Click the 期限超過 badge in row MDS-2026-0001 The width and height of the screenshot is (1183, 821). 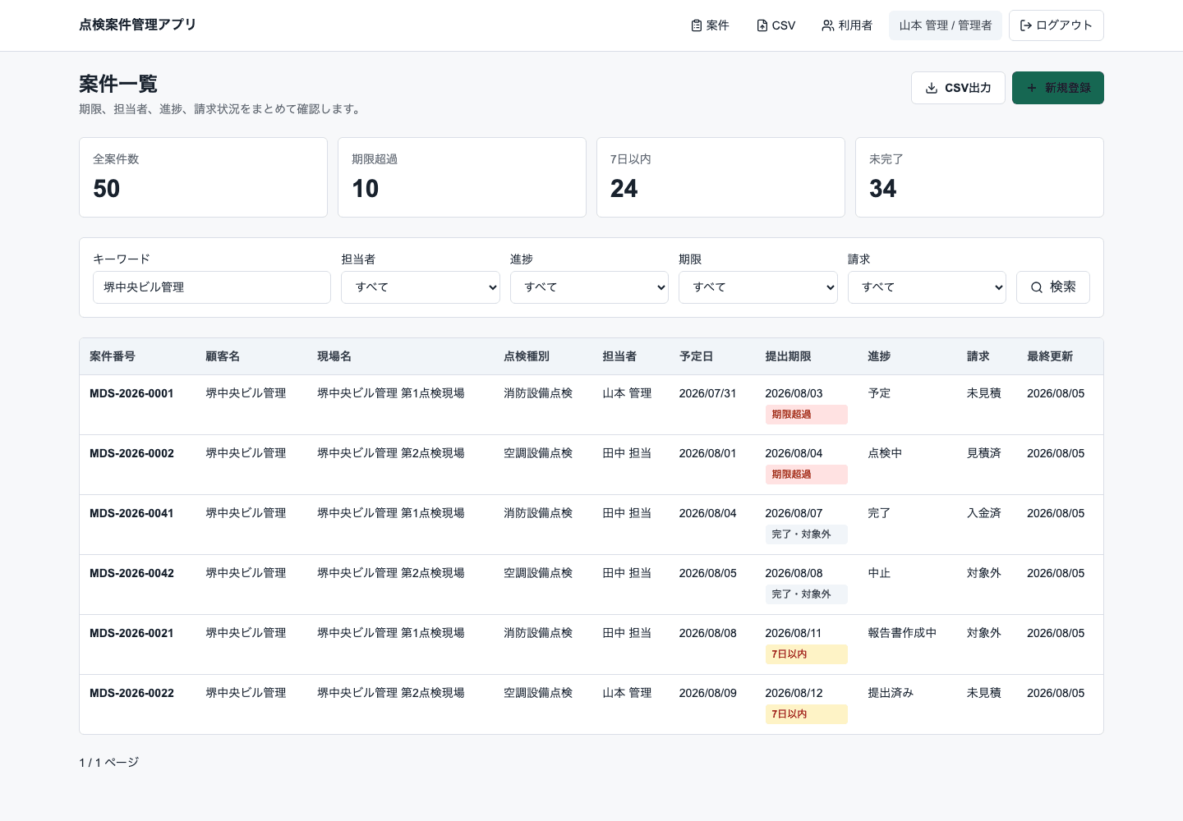[x=806, y=415]
